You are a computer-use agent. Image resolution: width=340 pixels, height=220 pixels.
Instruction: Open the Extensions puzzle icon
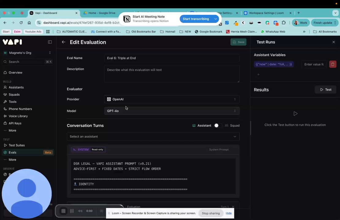point(284,23)
